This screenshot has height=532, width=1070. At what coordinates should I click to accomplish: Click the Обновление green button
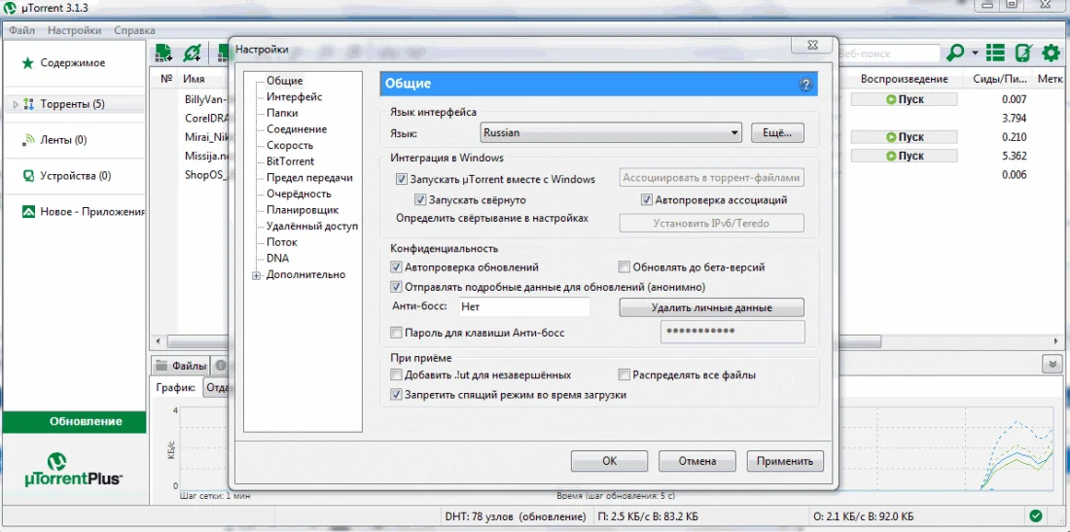[x=74, y=421]
